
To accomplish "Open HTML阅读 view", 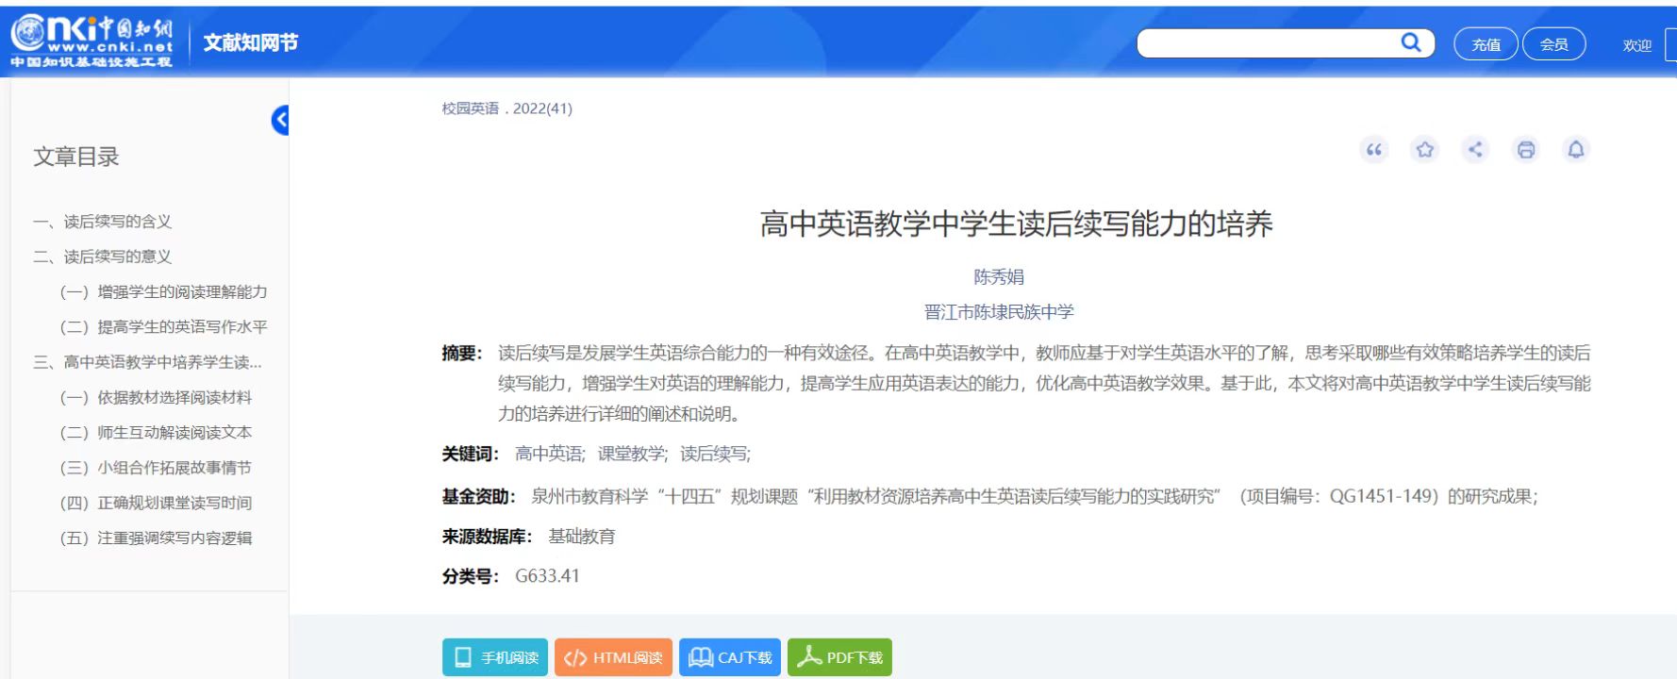I will [x=613, y=657].
